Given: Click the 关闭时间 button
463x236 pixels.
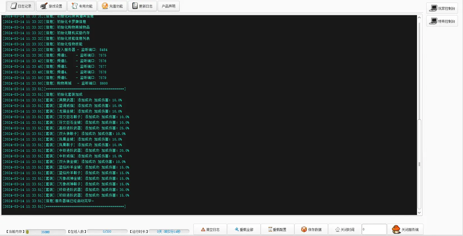Looking at the screenshot, I should [x=345, y=229].
